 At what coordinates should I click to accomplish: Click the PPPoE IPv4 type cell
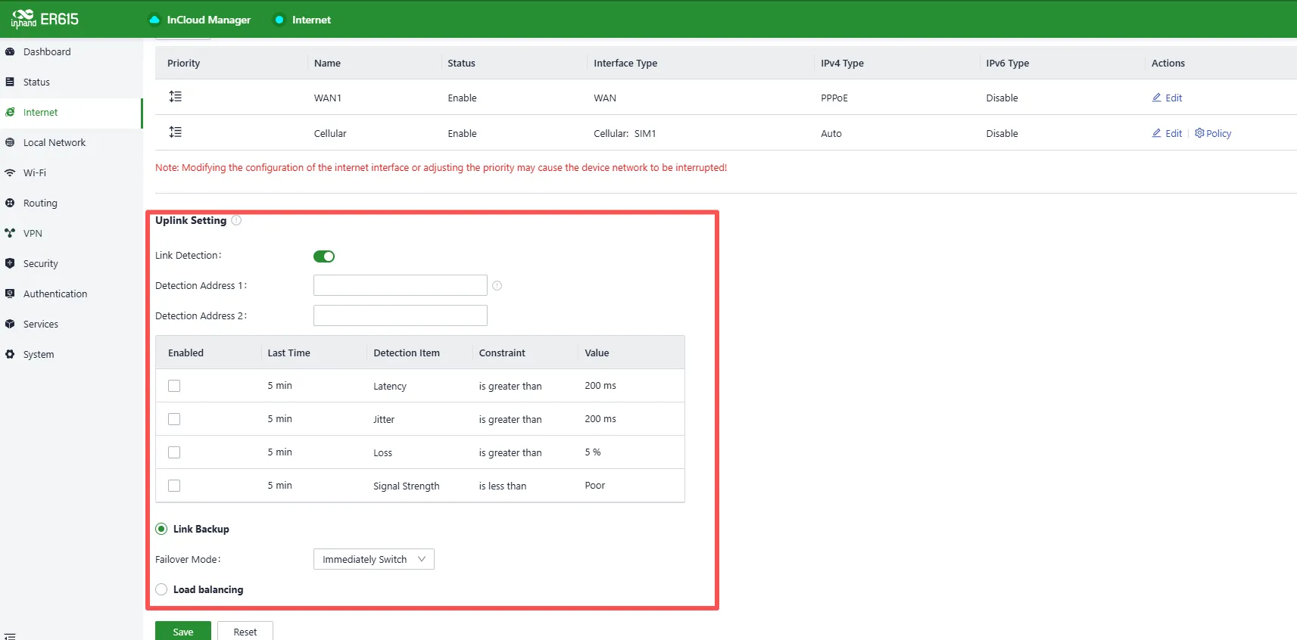(834, 98)
